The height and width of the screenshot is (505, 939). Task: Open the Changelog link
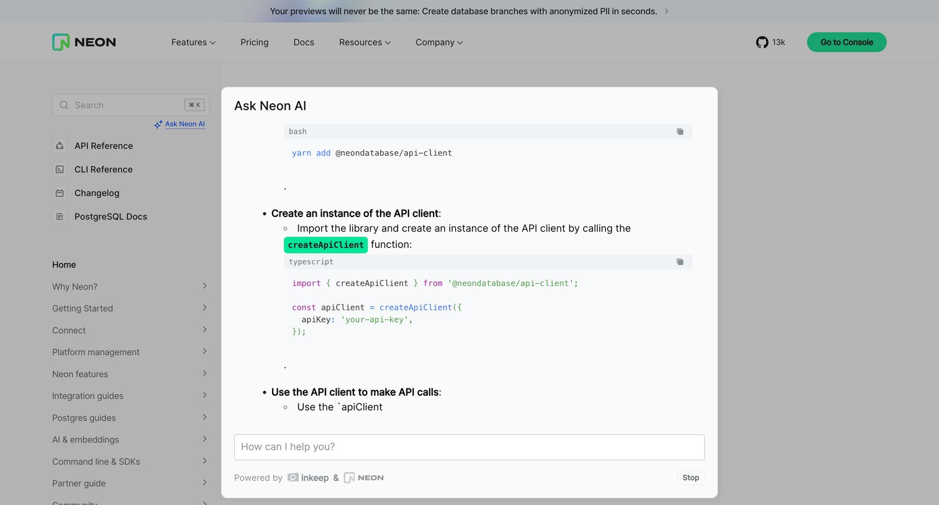tap(97, 193)
